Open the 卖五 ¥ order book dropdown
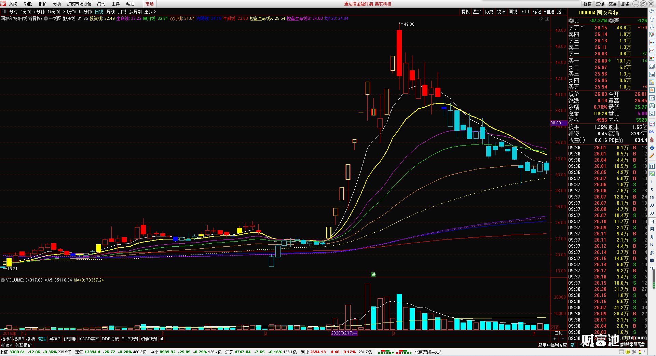Viewport: 656px width, 356px height. pos(576,28)
